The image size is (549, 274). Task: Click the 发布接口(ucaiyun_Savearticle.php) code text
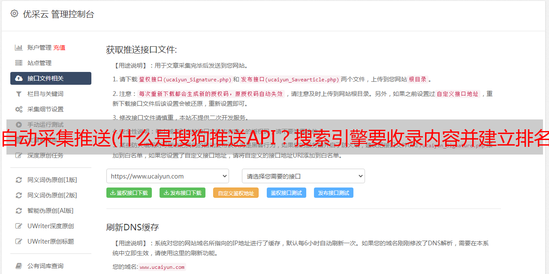click(x=290, y=79)
